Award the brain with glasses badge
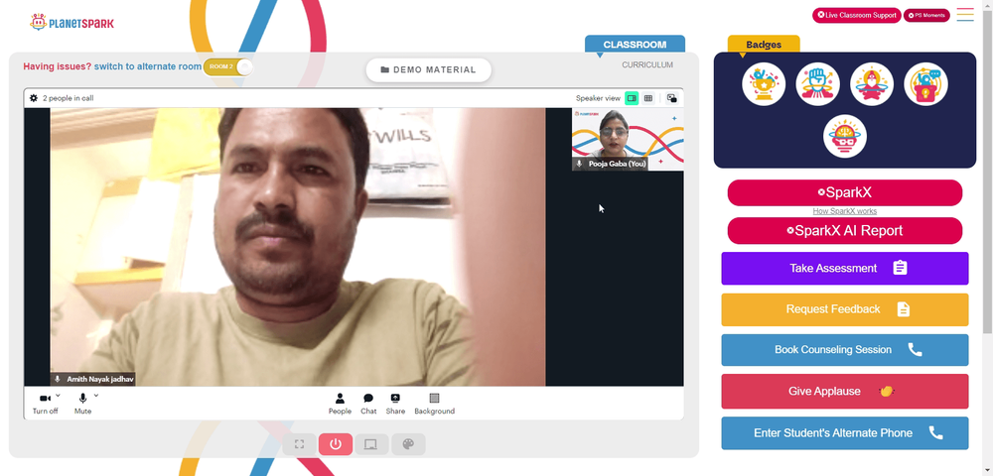The height and width of the screenshot is (476, 993). point(845,136)
